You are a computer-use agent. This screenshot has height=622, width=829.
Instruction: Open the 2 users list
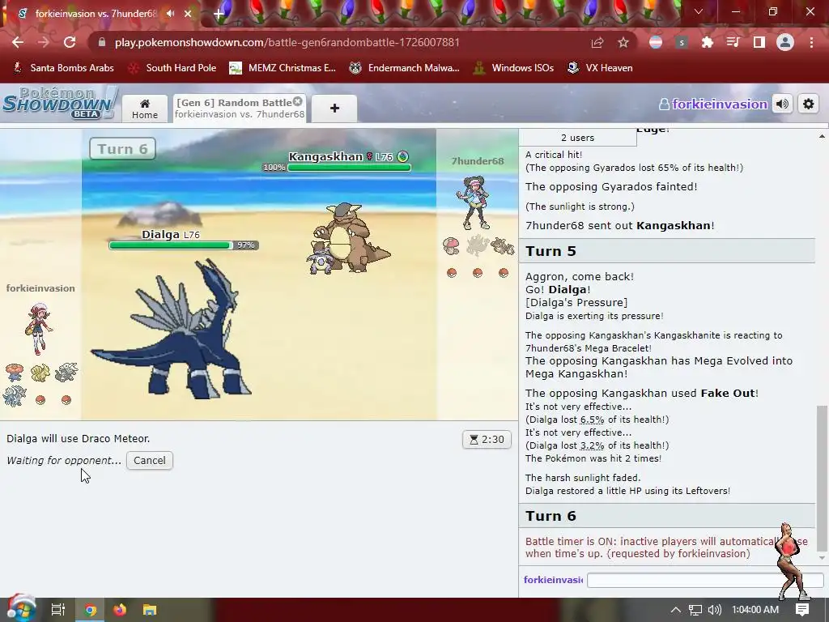tap(577, 138)
